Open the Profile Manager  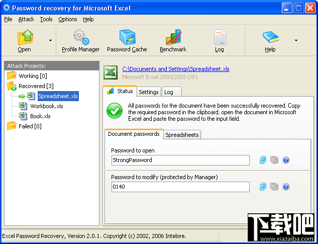coord(81,41)
